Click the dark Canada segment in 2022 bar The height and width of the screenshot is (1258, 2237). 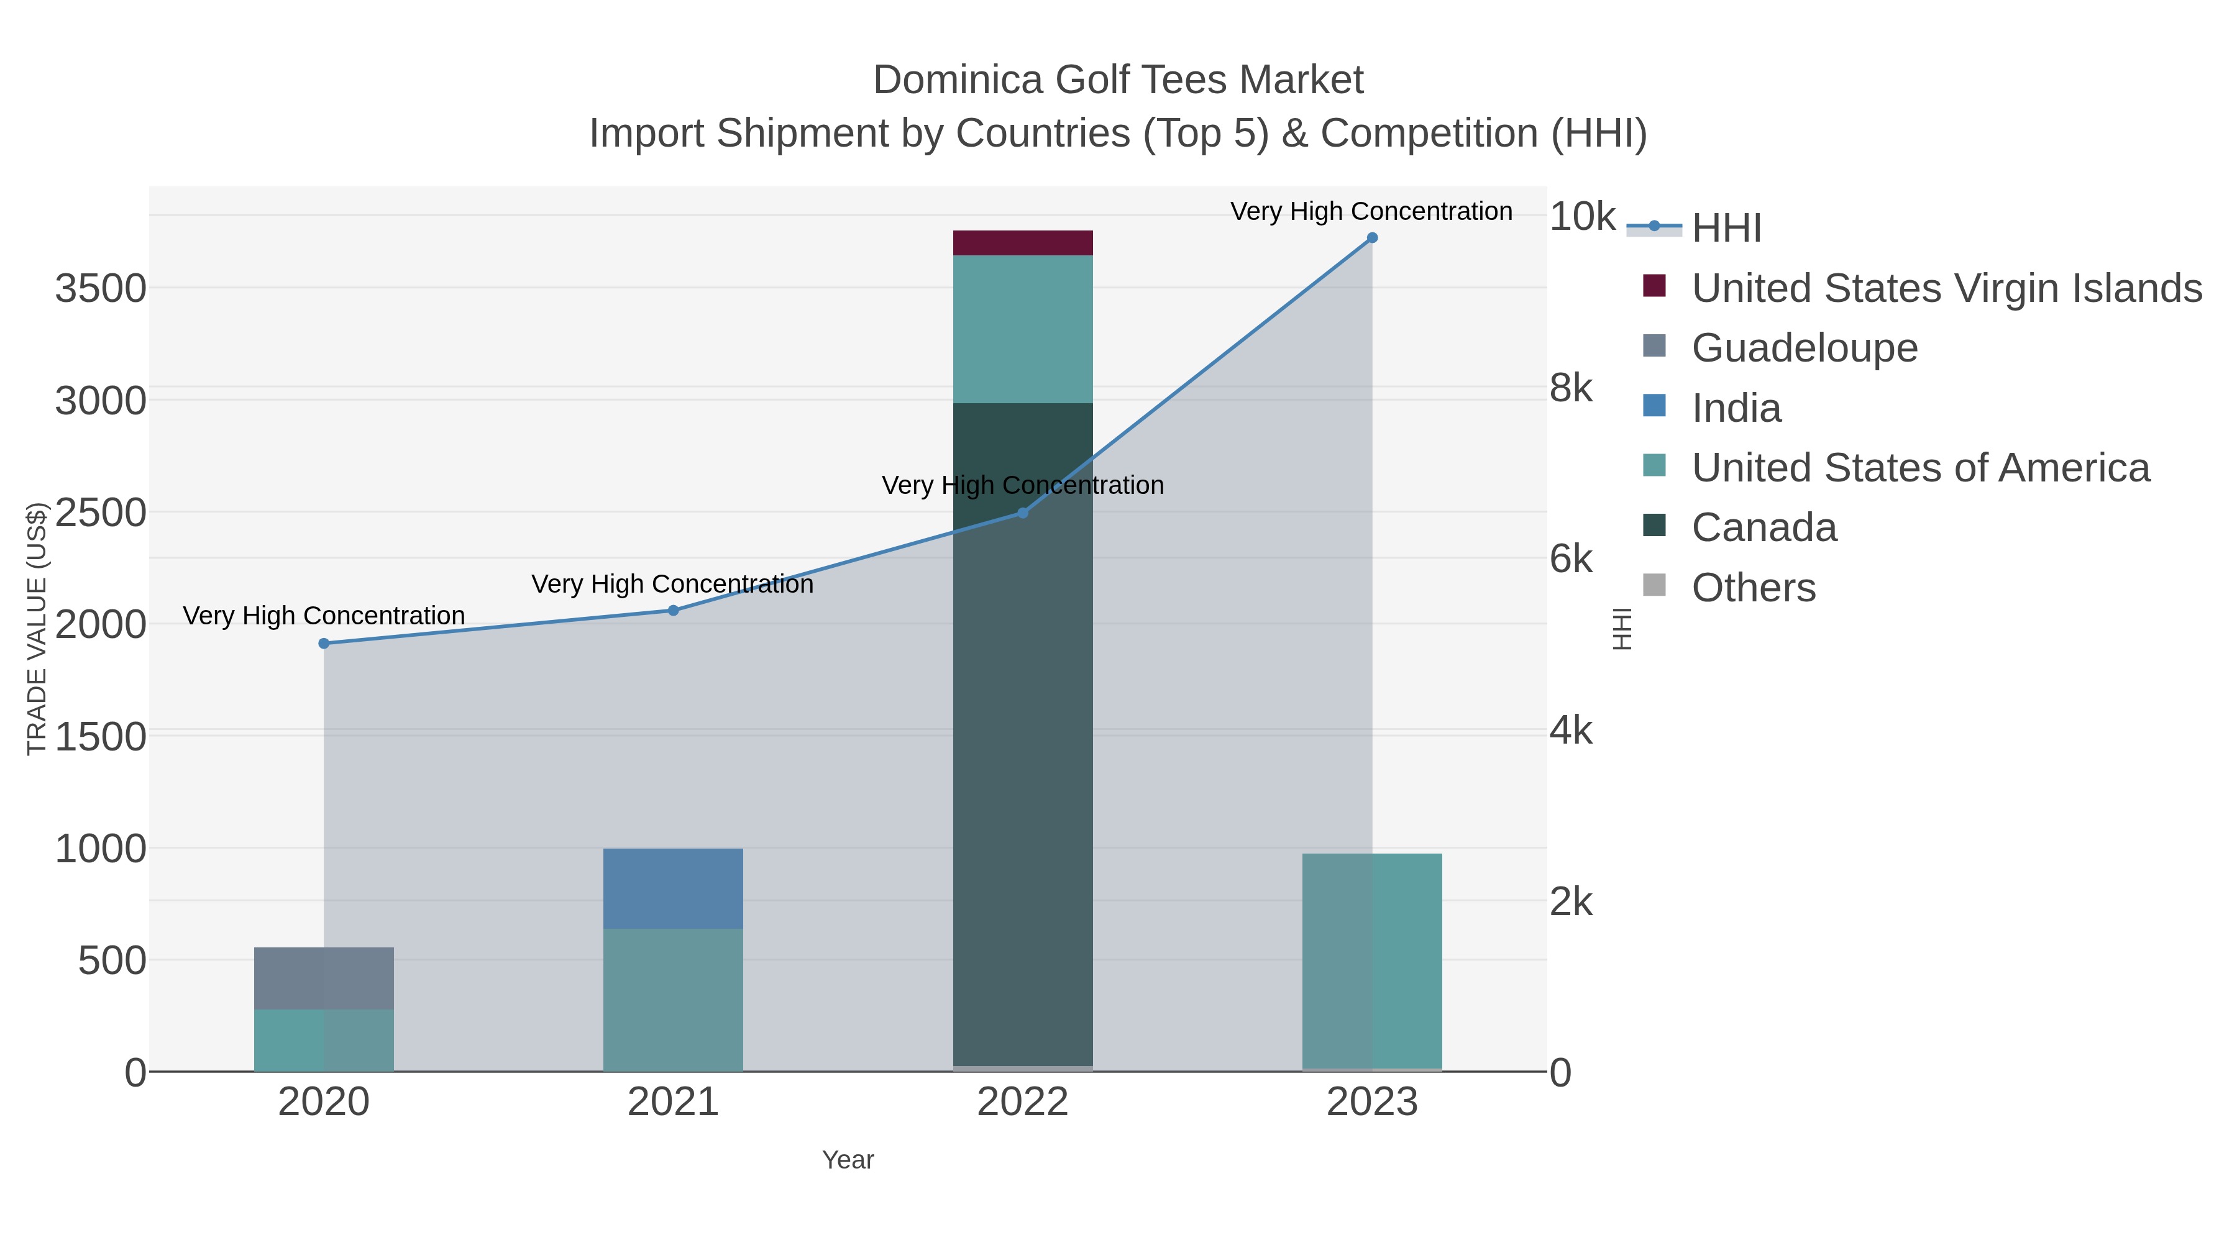point(1023,734)
